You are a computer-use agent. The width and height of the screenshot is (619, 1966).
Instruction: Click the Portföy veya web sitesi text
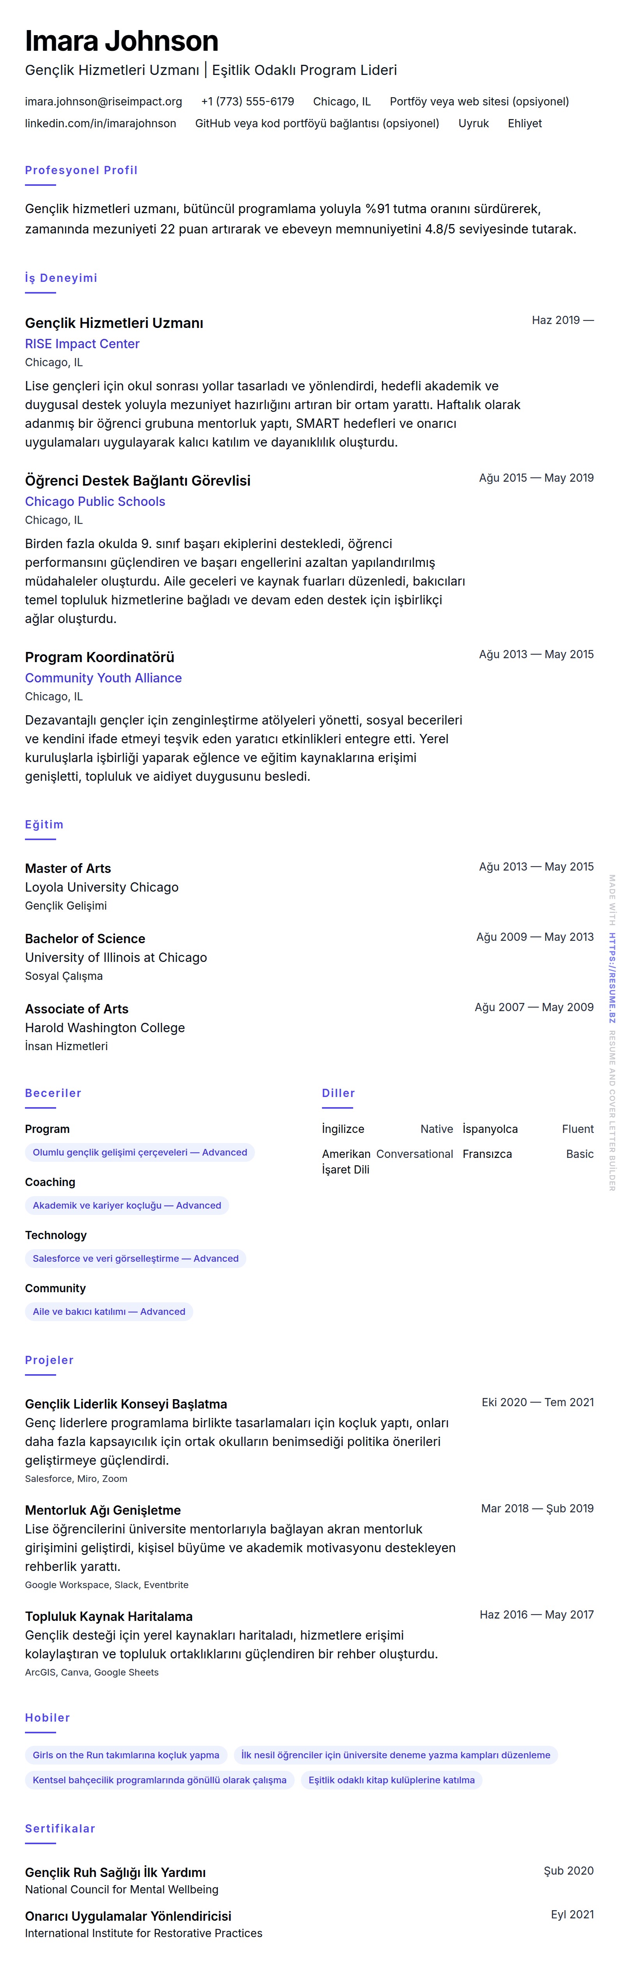479,102
